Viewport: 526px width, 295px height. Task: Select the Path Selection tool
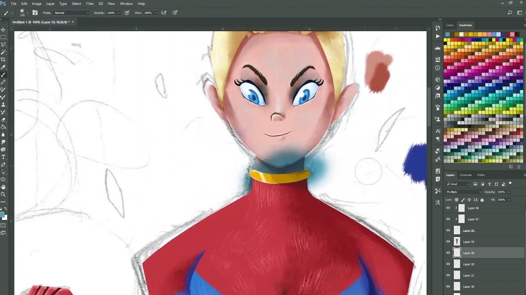click(3, 172)
